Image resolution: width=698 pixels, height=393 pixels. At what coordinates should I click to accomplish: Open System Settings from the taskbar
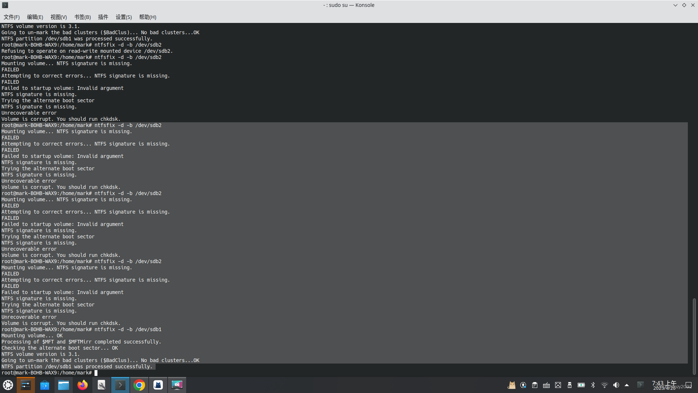(26, 385)
